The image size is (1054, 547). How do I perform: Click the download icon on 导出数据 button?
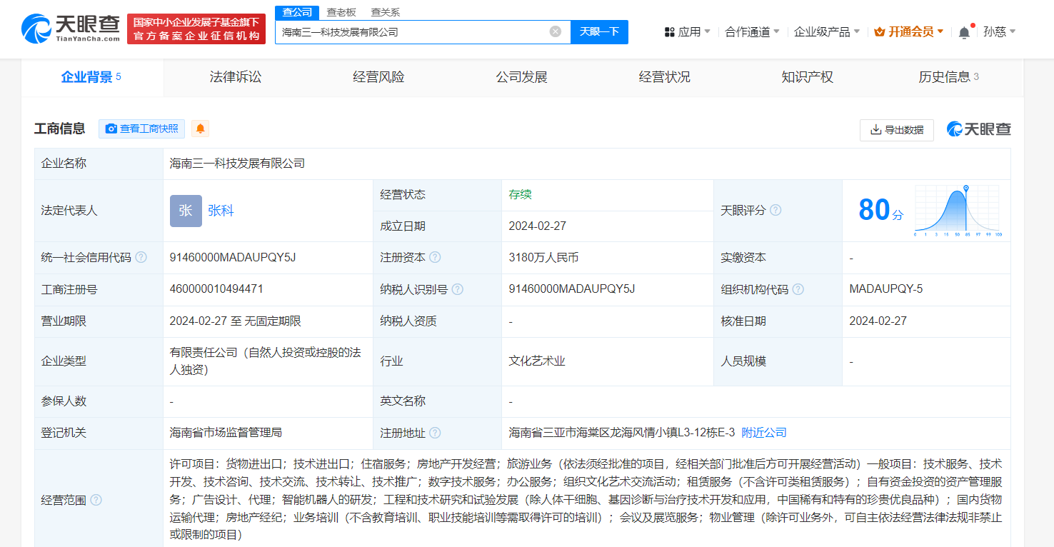click(875, 130)
